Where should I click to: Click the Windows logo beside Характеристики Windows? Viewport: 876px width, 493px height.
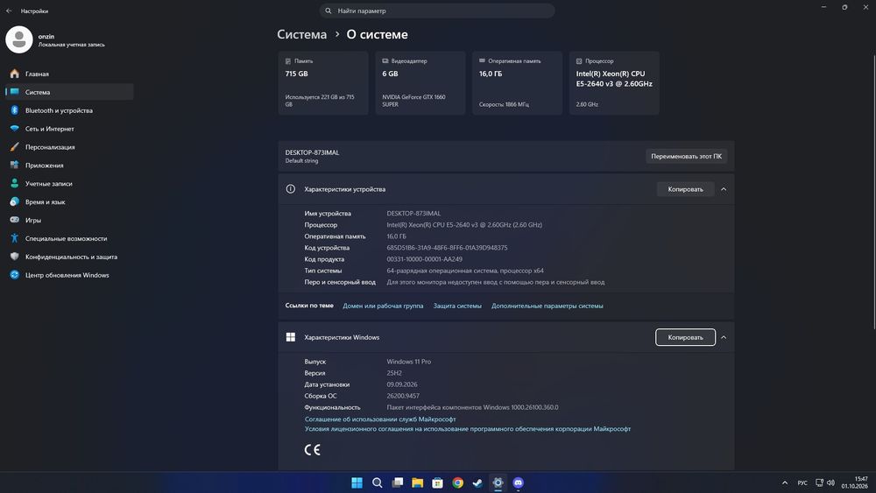pos(291,337)
